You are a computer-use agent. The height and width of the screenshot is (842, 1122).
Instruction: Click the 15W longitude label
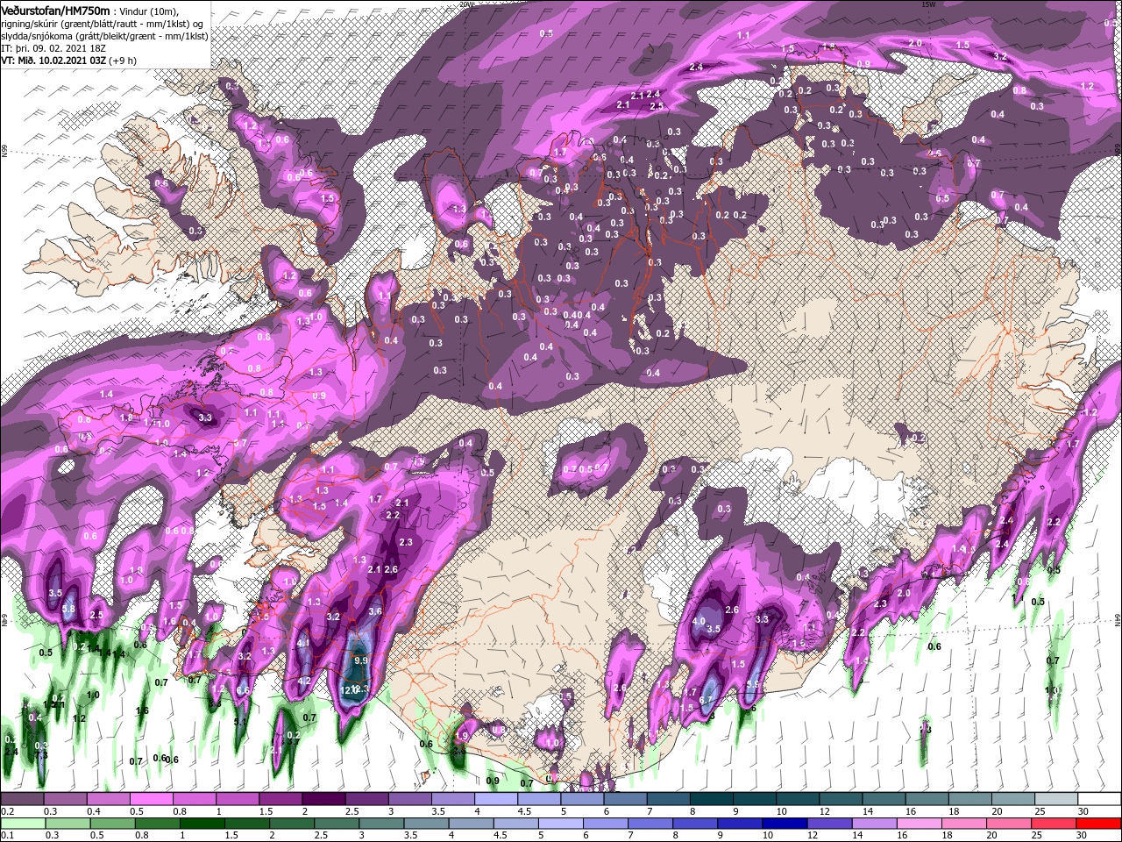tap(929, 4)
